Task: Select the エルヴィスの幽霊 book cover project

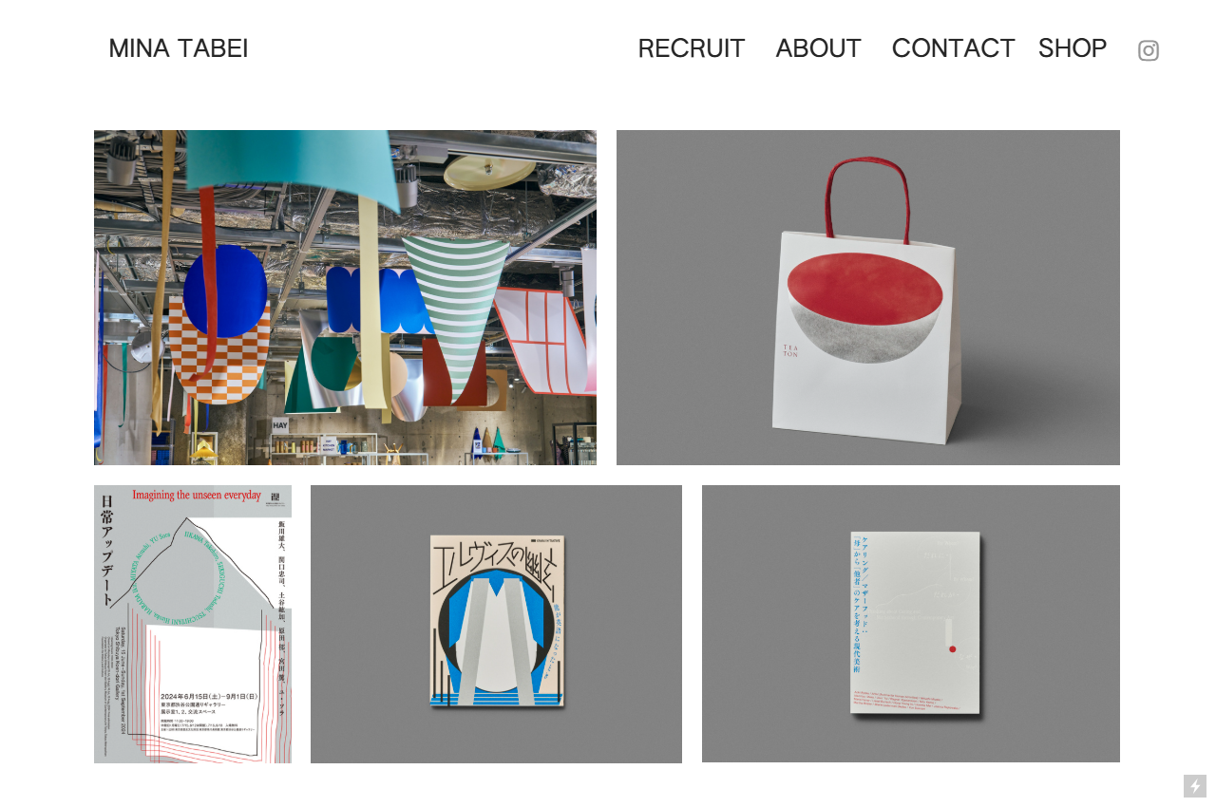Action: [x=496, y=624]
